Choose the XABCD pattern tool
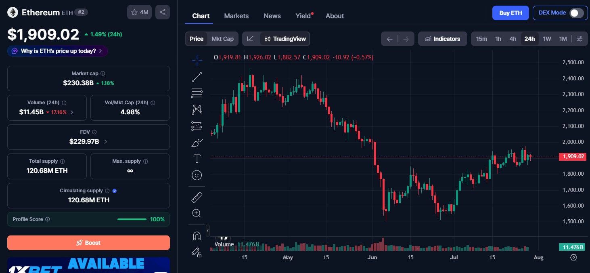This screenshot has width=590, height=273. [197, 109]
